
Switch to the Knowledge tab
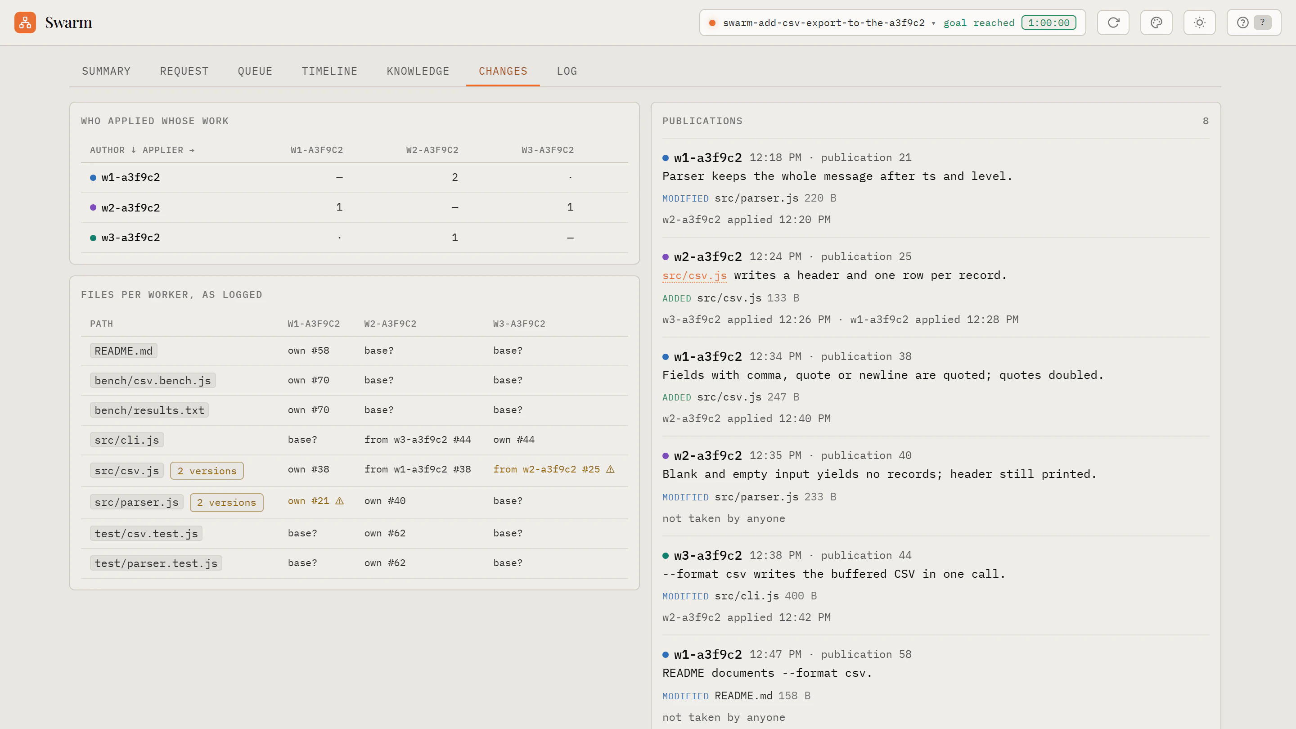point(418,71)
